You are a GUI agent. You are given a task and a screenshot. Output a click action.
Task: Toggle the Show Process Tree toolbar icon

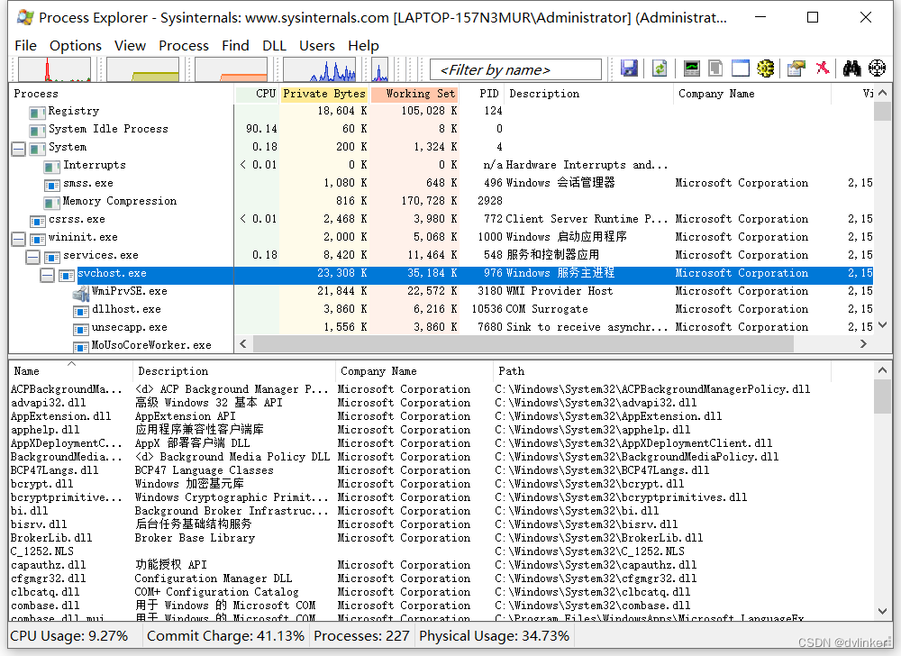[x=715, y=68]
